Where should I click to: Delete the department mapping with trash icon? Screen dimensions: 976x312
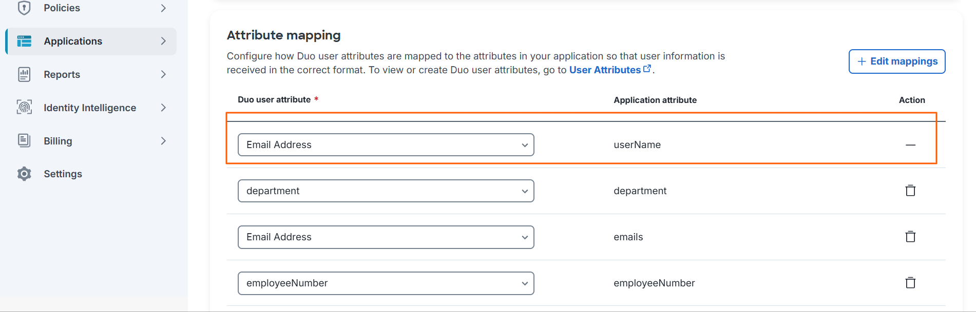click(910, 191)
